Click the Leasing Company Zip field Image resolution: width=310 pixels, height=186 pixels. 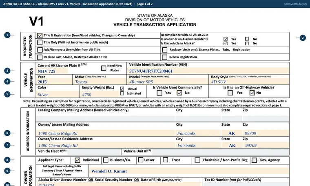[266, 118]
